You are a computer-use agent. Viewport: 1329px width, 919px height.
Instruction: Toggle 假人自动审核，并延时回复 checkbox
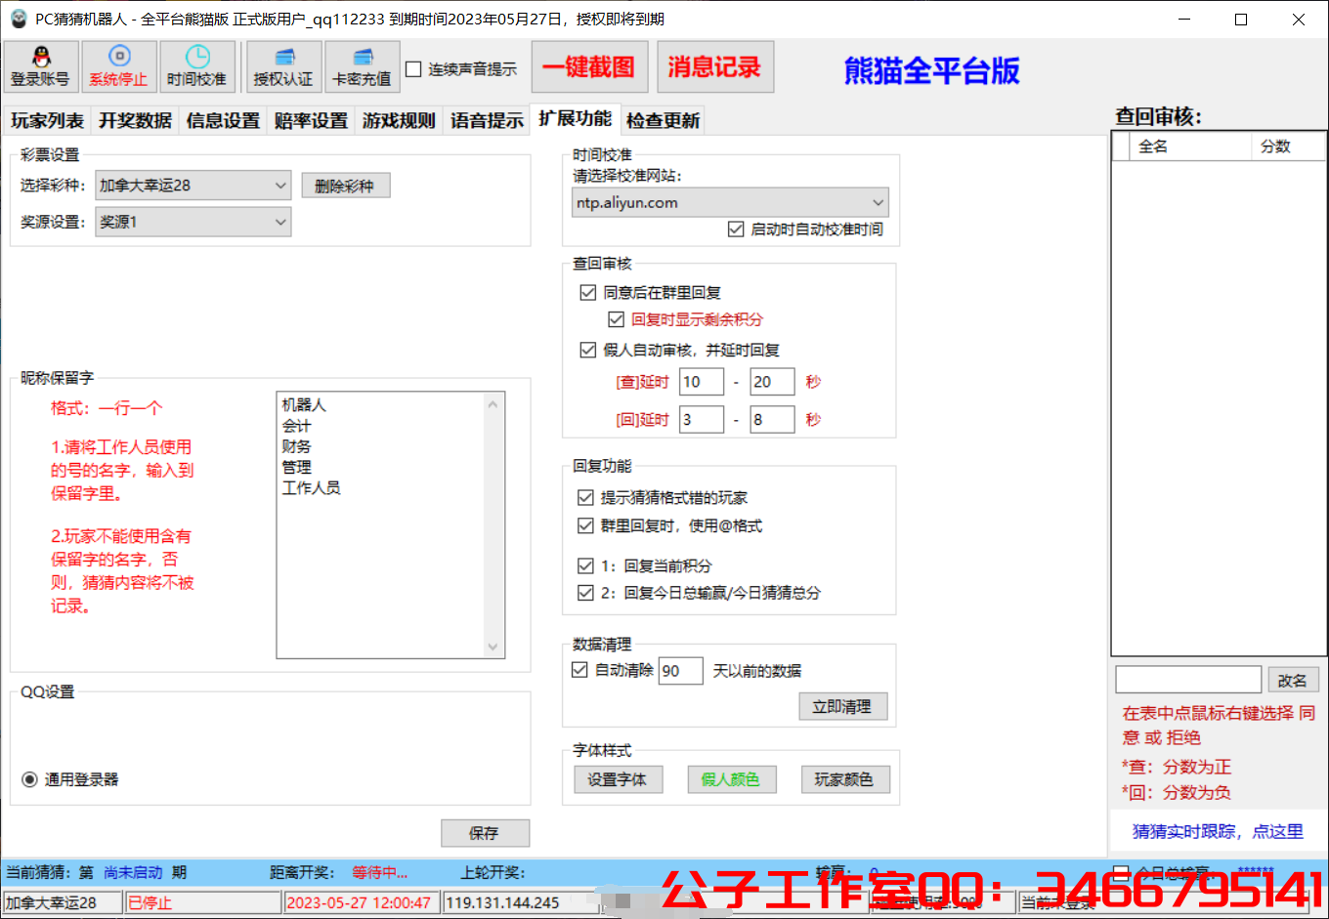(587, 350)
